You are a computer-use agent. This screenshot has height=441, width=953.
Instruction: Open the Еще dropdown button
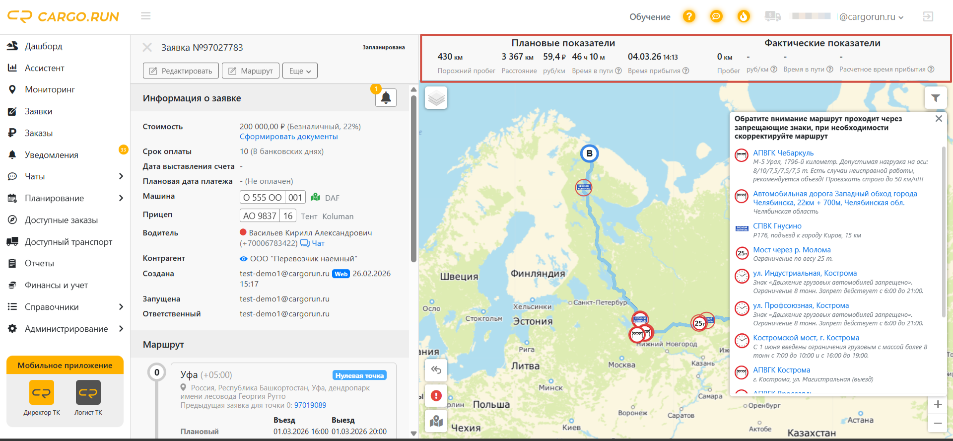click(x=300, y=71)
